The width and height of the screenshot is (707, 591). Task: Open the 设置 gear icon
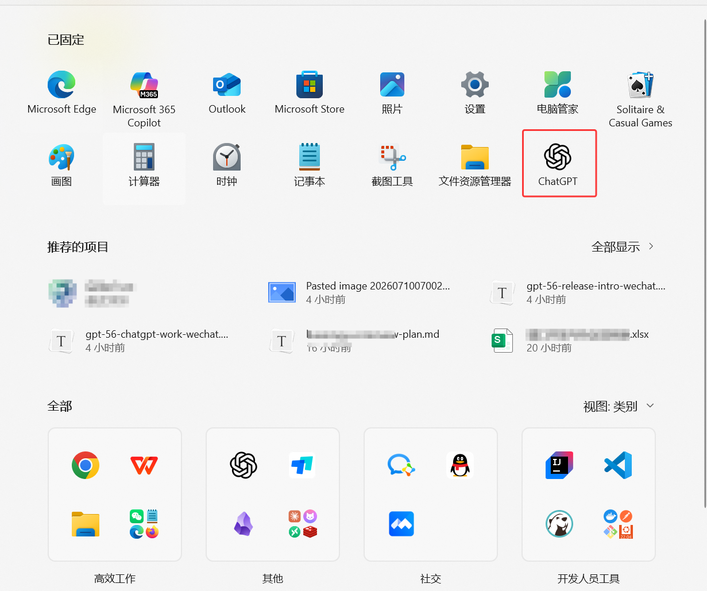coord(475,93)
